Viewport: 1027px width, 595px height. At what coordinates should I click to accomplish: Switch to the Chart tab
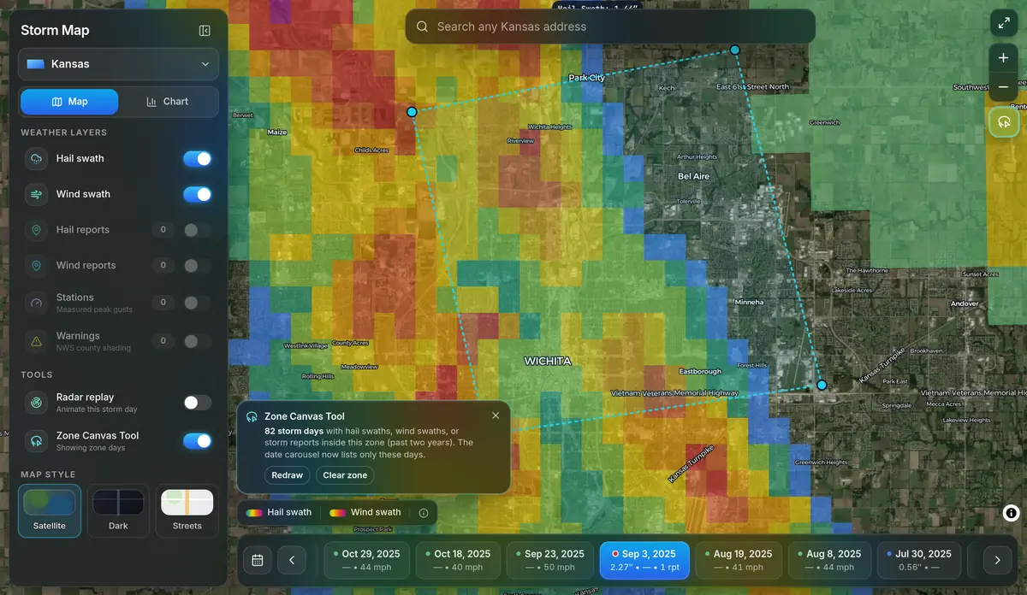pyautogui.click(x=167, y=101)
